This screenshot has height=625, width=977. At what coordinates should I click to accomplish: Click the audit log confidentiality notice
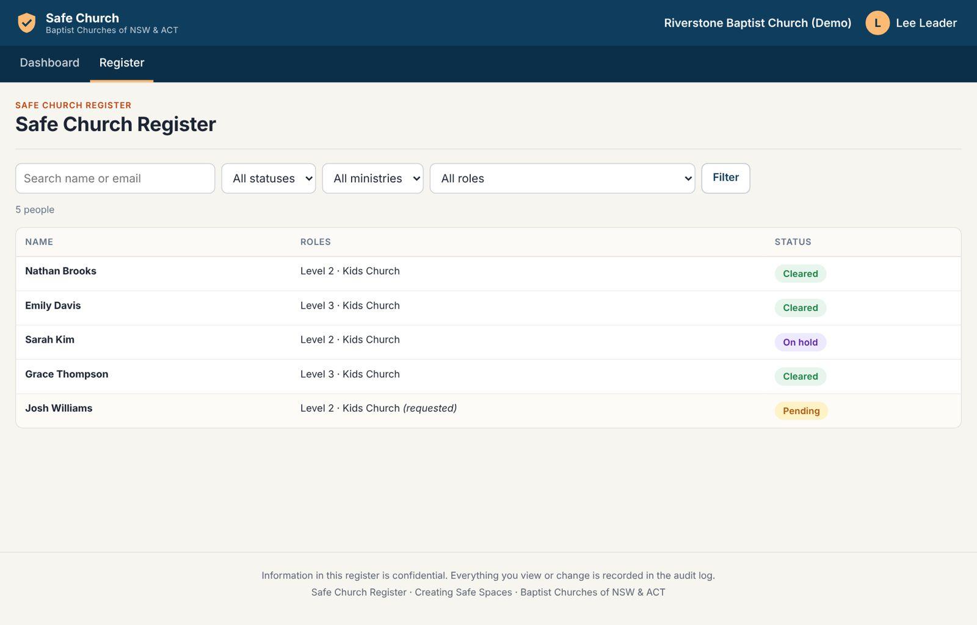point(488,575)
